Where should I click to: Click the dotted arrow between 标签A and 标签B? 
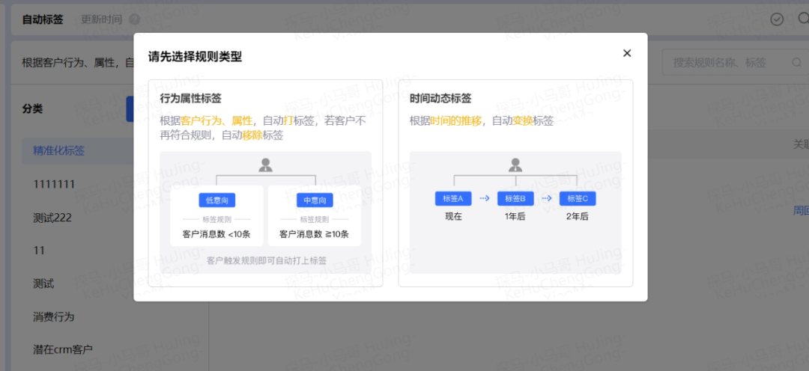click(485, 198)
